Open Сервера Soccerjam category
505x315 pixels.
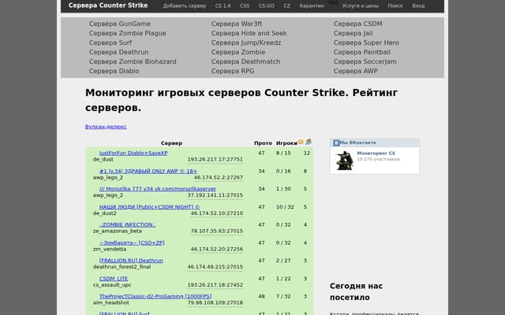[x=365, y=61]
